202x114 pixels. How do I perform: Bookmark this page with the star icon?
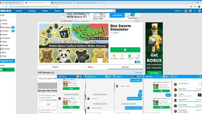point(195,6)
